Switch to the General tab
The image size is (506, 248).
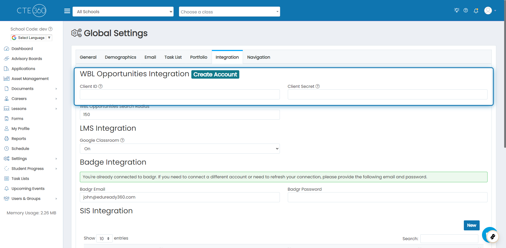(x=88, y=57)
